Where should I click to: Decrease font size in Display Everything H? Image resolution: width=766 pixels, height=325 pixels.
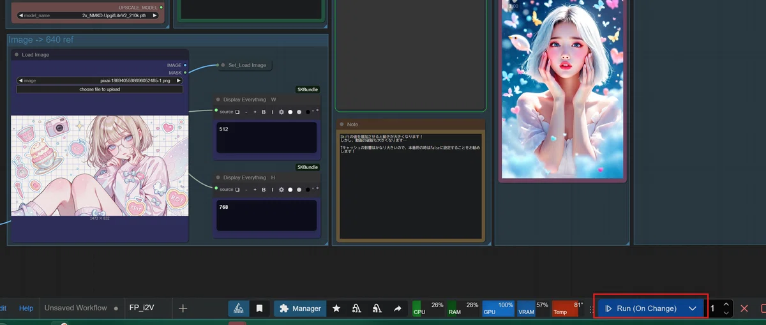246,190
